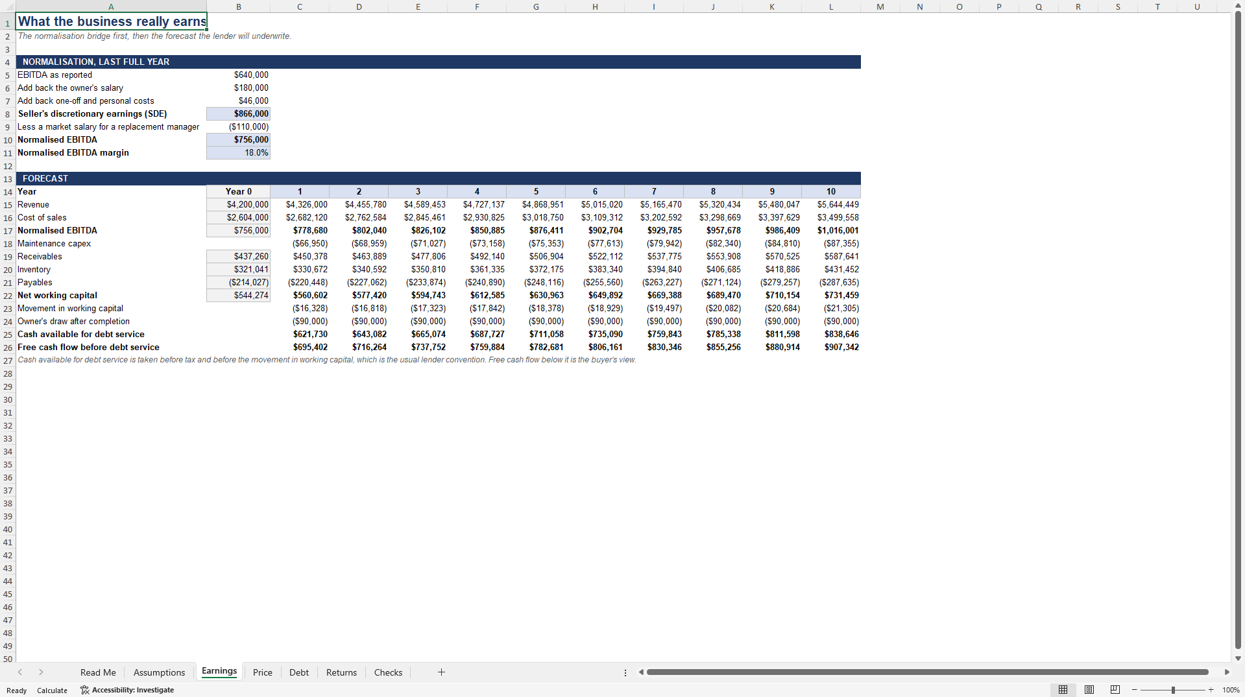Click the select-all corner triangle
Image resolution: width=1245 pixels, height=697 pixels.
point(8,6)
